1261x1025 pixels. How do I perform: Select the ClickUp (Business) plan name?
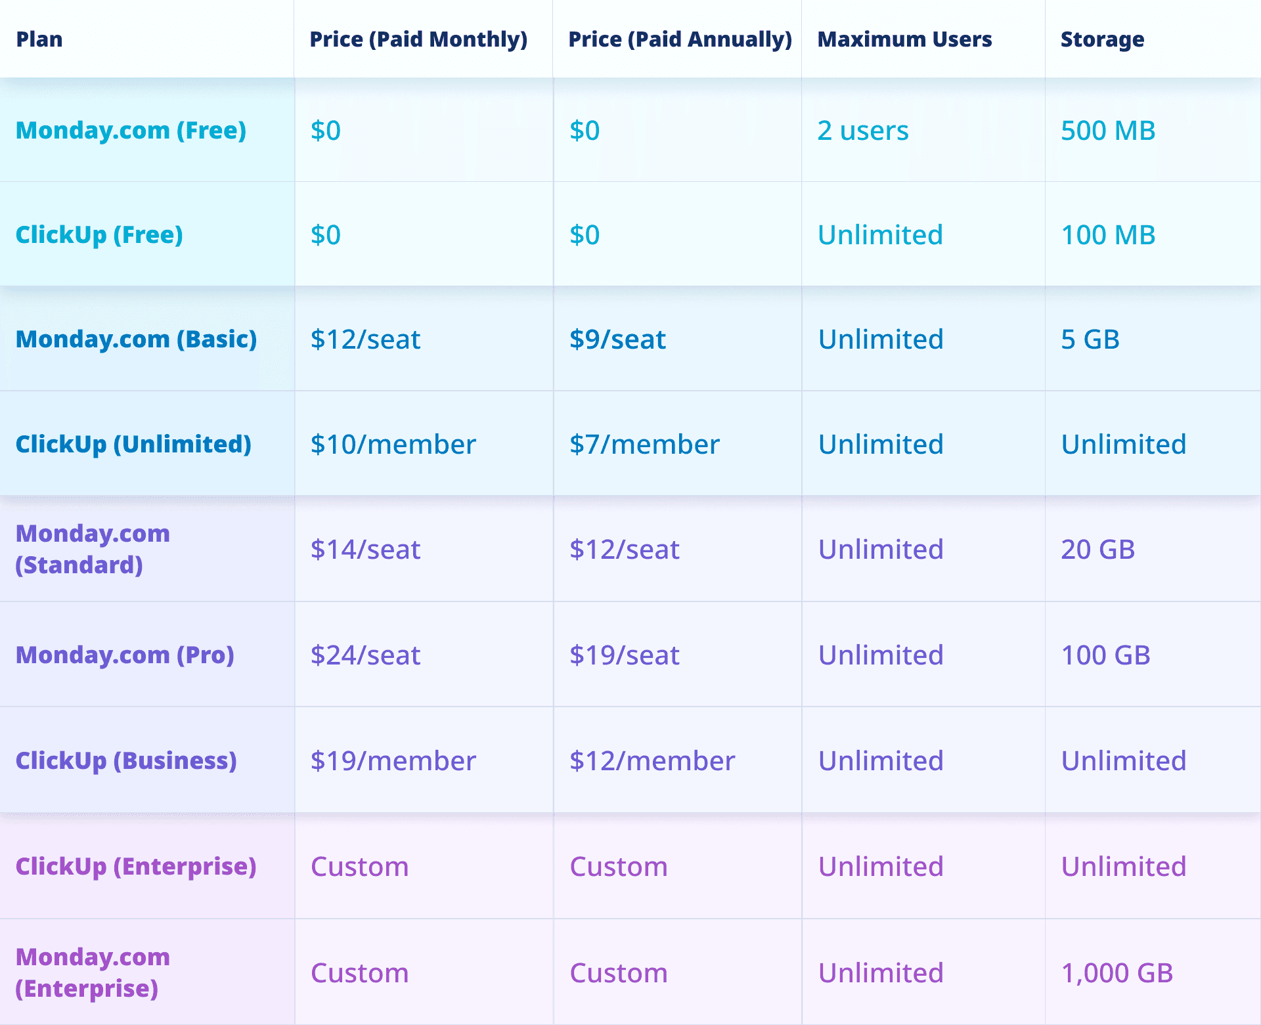(x=126, y=761)
